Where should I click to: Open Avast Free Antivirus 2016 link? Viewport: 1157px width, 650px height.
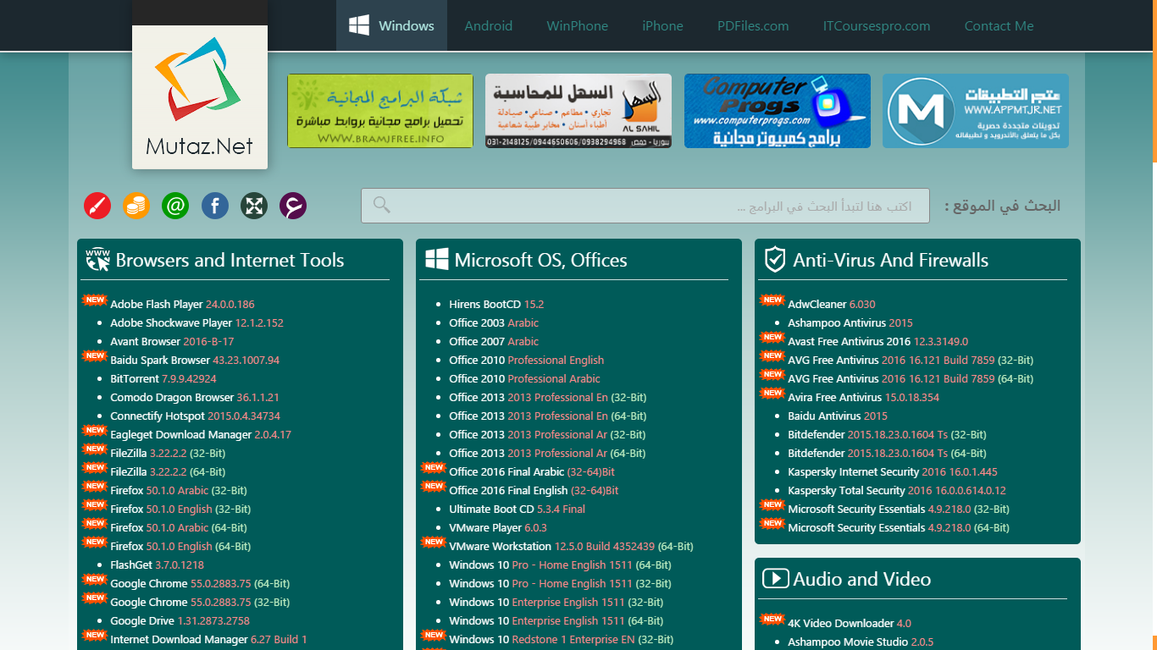point(877,342)
